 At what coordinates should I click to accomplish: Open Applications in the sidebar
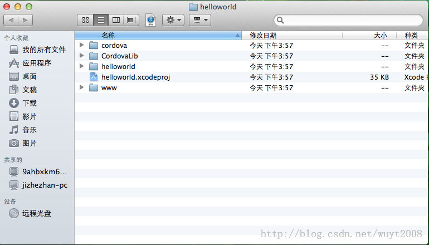37,63
